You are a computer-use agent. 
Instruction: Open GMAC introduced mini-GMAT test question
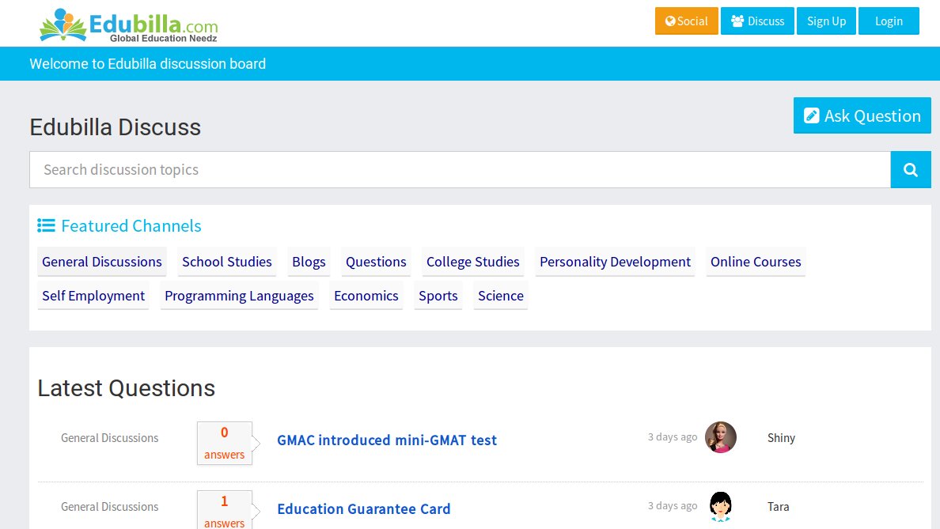(x=387, y=440)
